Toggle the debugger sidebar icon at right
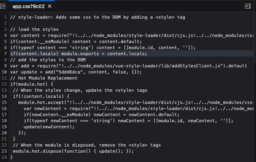Screen dimensions: 256x162 248,6
